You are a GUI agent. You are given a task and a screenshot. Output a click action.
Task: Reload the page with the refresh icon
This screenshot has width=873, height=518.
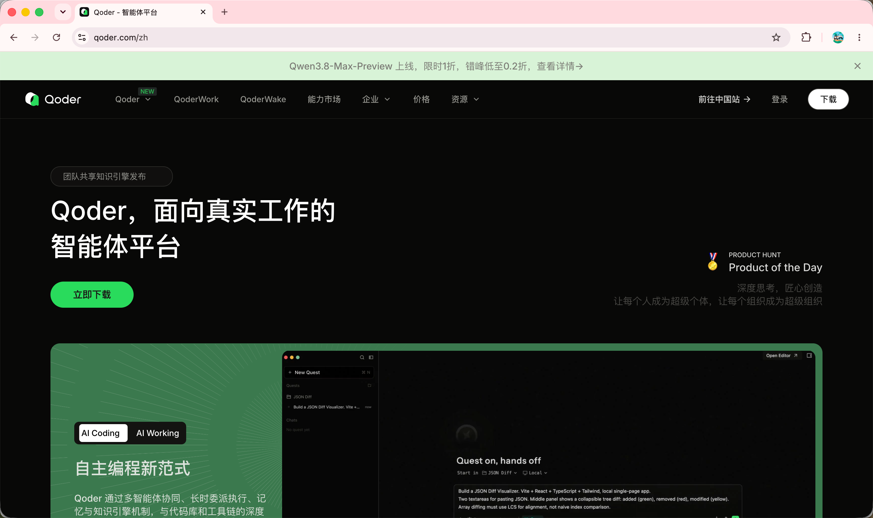56,37
